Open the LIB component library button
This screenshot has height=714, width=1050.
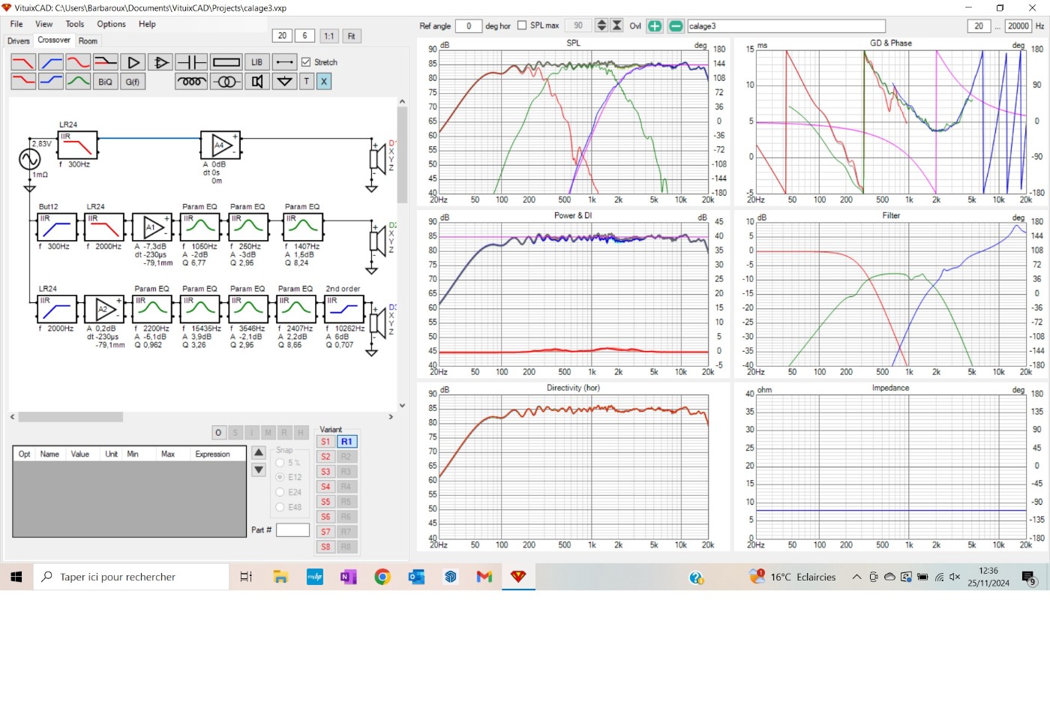tap(256, 62)
